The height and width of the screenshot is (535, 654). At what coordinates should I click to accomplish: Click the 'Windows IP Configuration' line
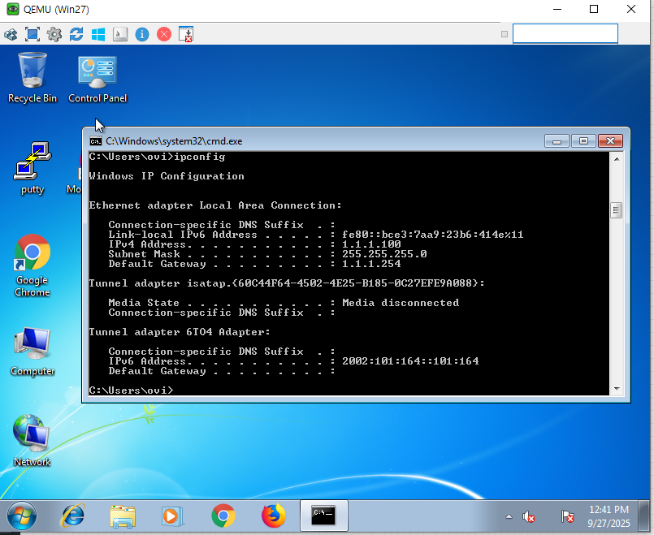point(167,176)
